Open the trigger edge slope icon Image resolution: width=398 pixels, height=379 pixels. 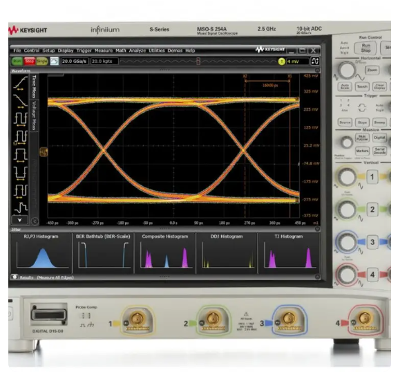[315, 62]
